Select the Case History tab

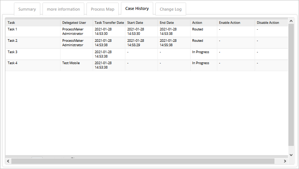[137, 9]
